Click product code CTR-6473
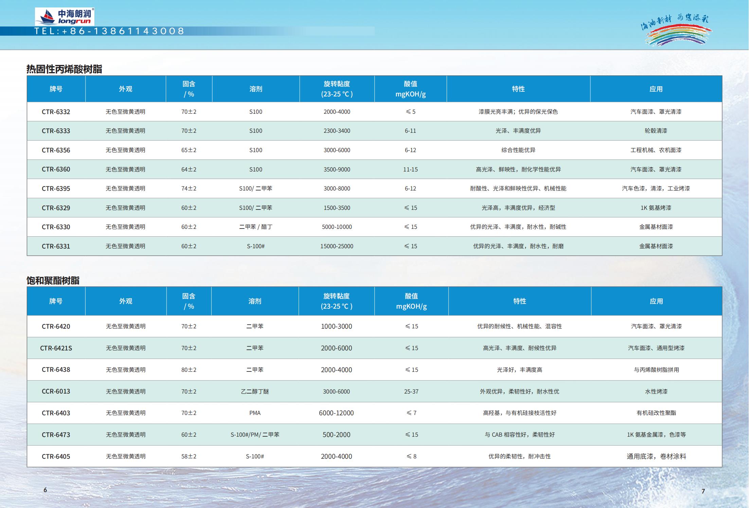 [56, 435]
